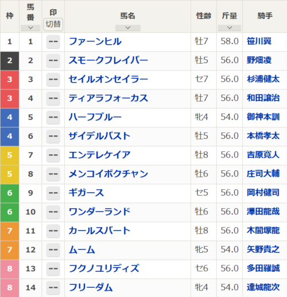Set mark for スモークフレイバー
Image resolution: width=287 pixels, height=297 pixels.
(x=53, y=61)
